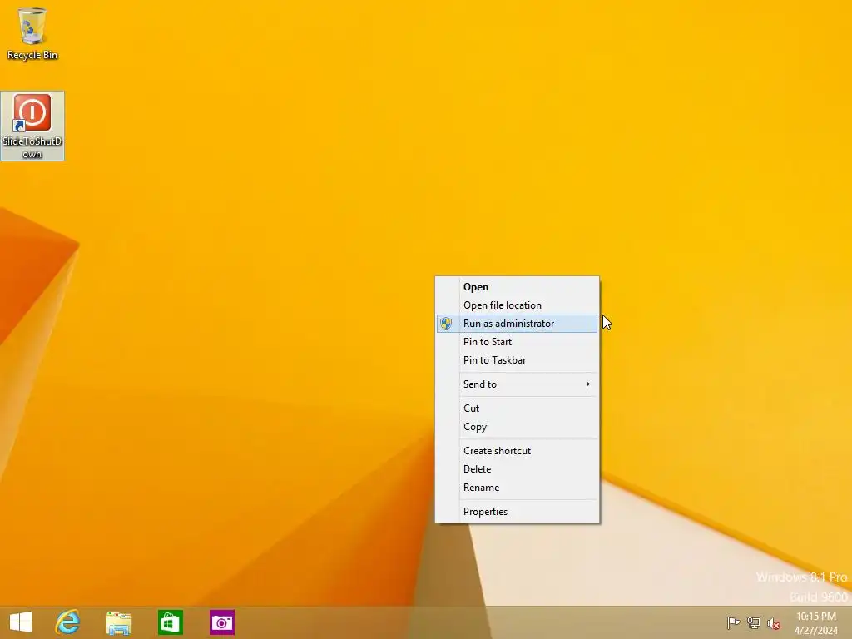Choose Pin to Taskbar
Image resolution: width=852 pixels, height=639 pixels.
pyautogui.click(x=517, y=360)
